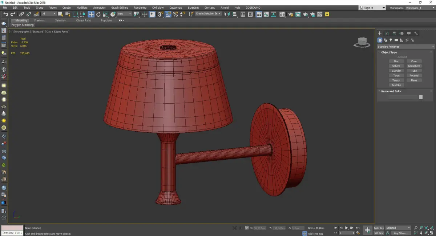Toggle Percent Snap on the toolbar
This screenshot has height=236, width=436.
(x=175, y=14)
